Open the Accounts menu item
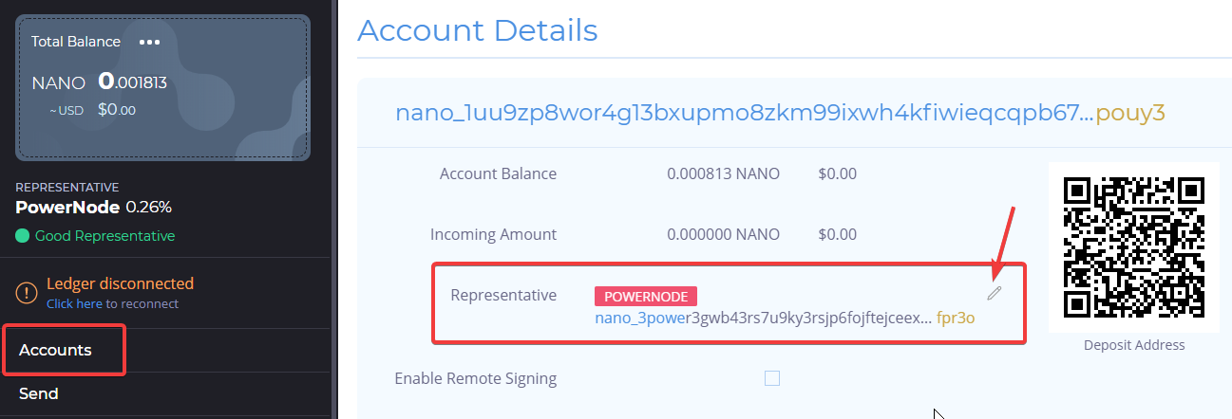 [55, 350]
